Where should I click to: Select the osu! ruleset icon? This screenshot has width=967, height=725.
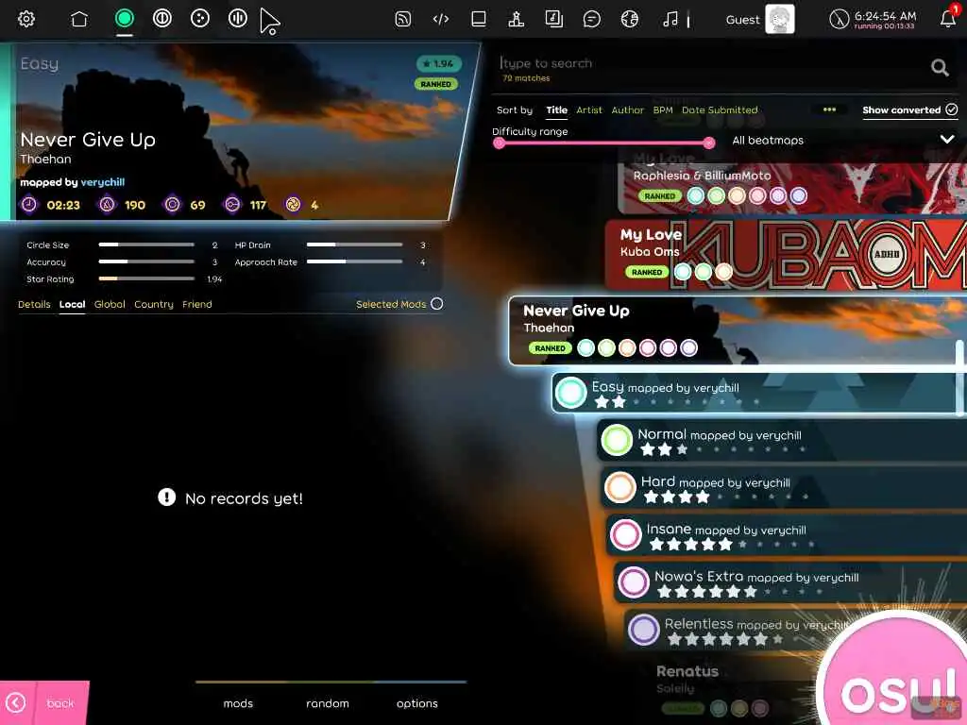tap(125, 19)
